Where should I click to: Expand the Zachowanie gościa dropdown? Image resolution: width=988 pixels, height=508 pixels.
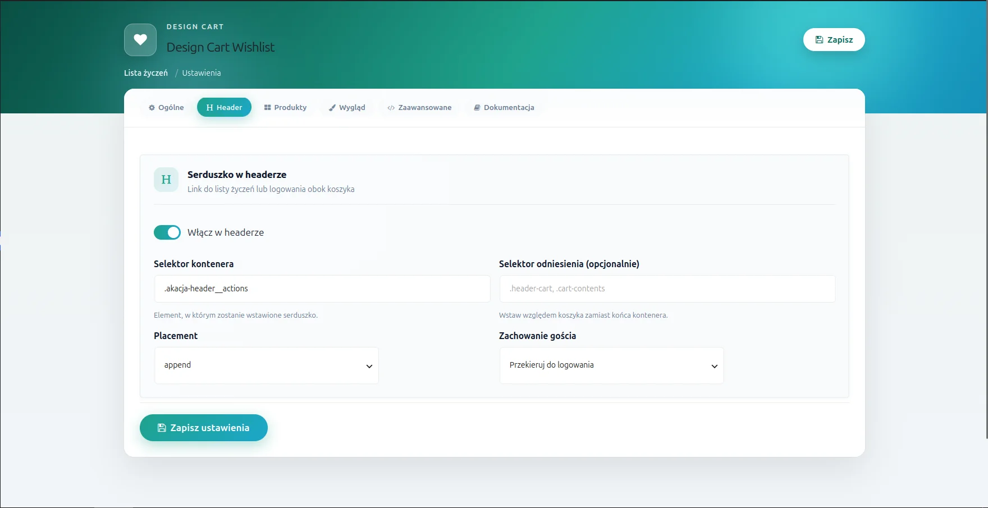click(x=611, y=365)
